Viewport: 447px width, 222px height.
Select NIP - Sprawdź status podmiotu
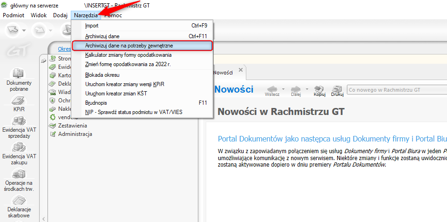pyautogui.click(x=142, y=112)
